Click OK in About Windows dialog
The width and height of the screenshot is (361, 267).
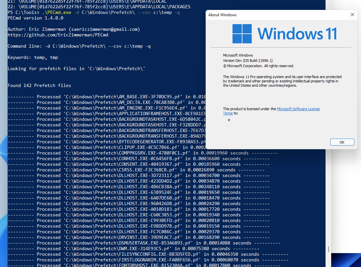coord(342,142)
